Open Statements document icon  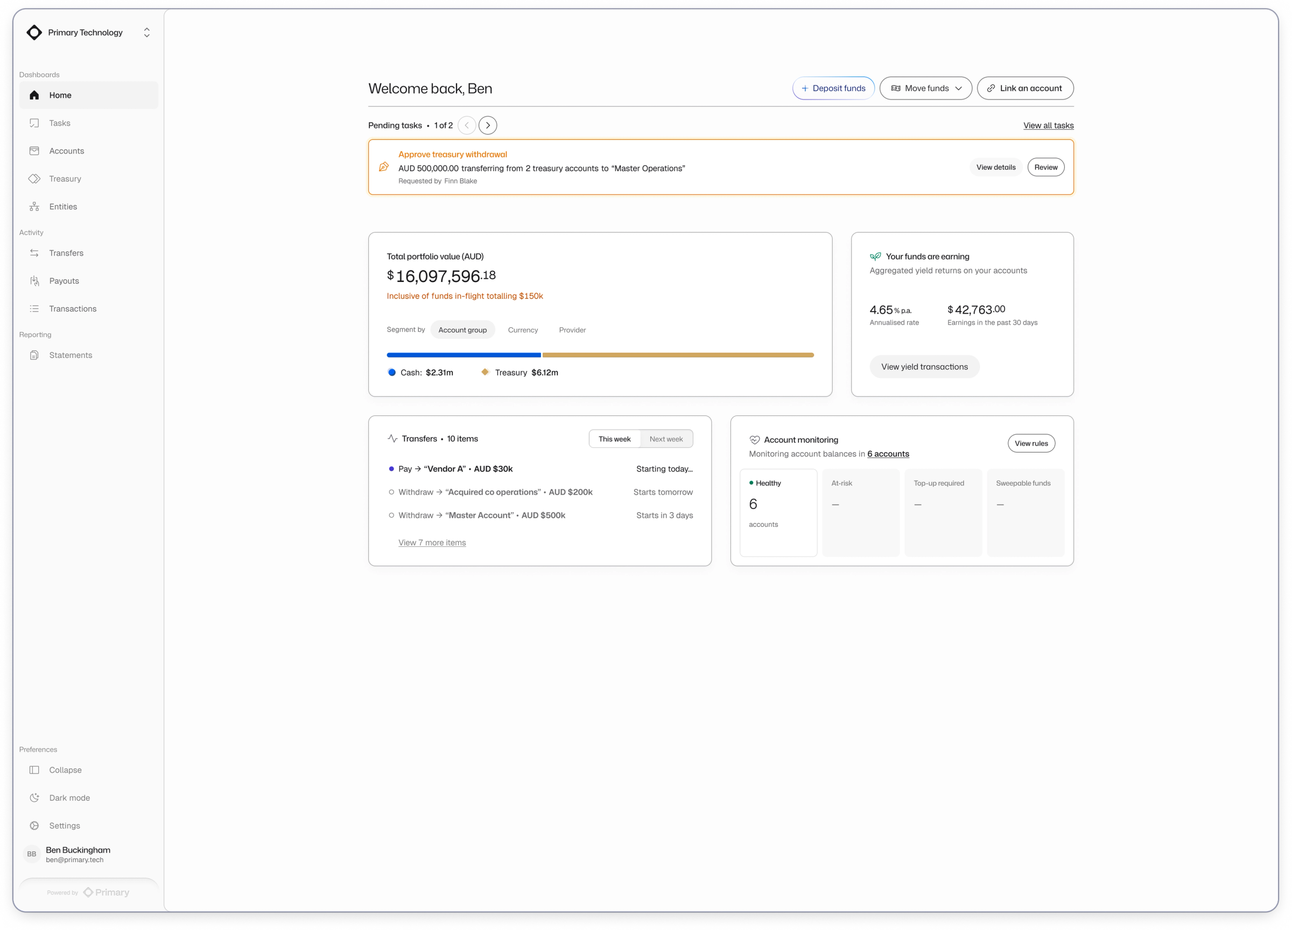pos(34,355)
